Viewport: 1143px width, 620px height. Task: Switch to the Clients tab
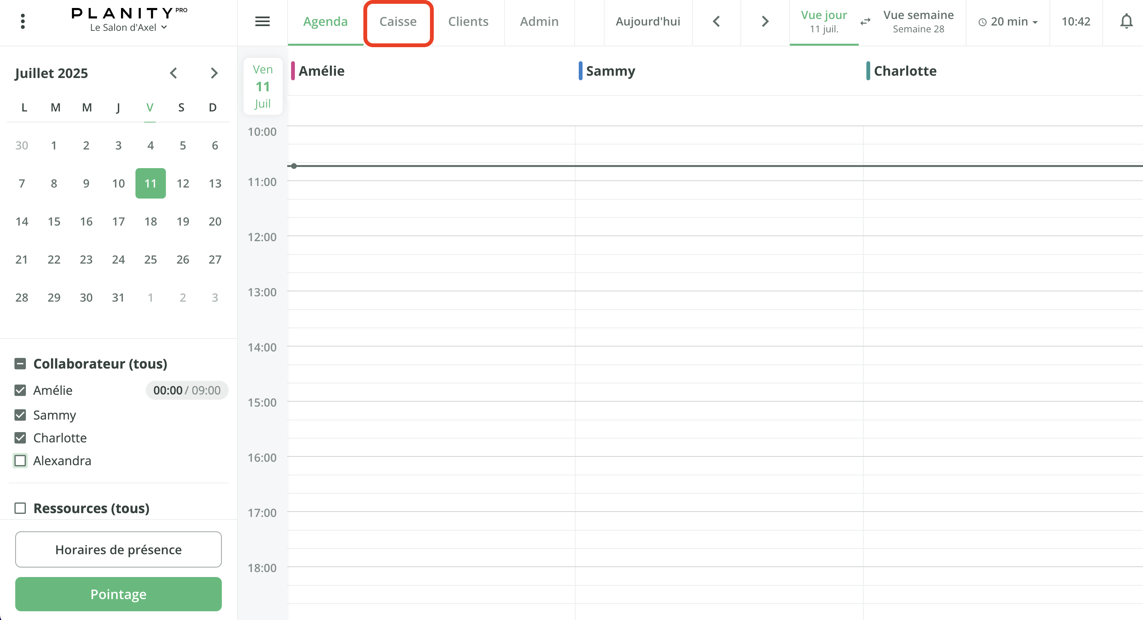468,21
